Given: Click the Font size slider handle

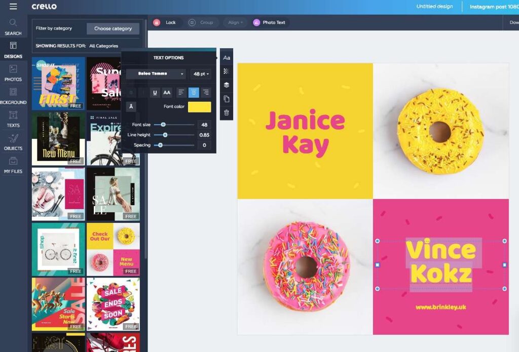Looking at the screenshot, I should (x=163, y=125).
